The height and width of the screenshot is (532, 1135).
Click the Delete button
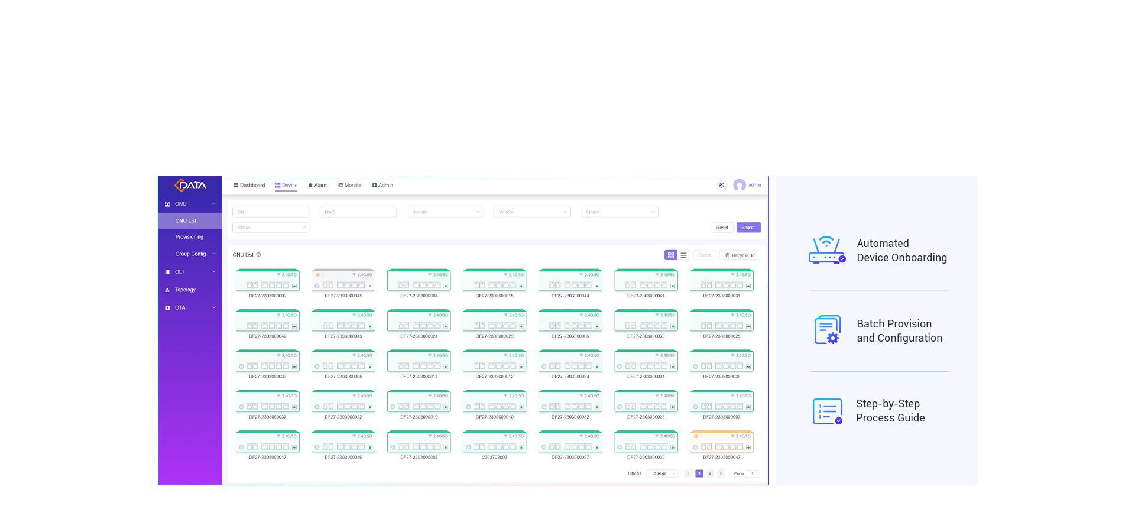click(705, 255)
